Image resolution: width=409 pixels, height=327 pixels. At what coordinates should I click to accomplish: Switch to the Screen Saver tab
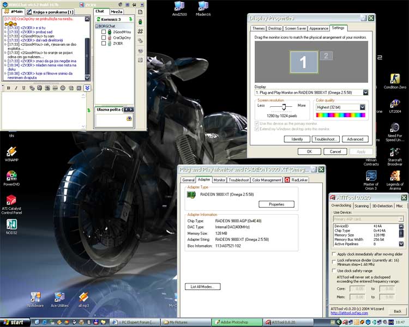(295, 28)
